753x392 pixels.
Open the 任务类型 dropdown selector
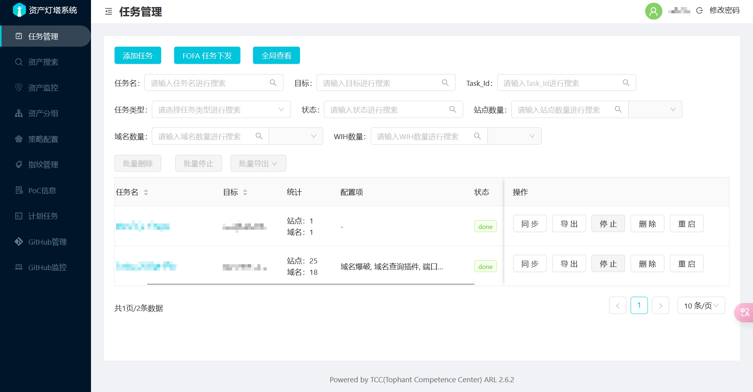point(221,110)
